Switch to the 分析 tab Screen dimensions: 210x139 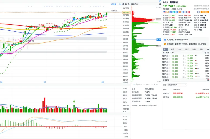coord(180,49)
